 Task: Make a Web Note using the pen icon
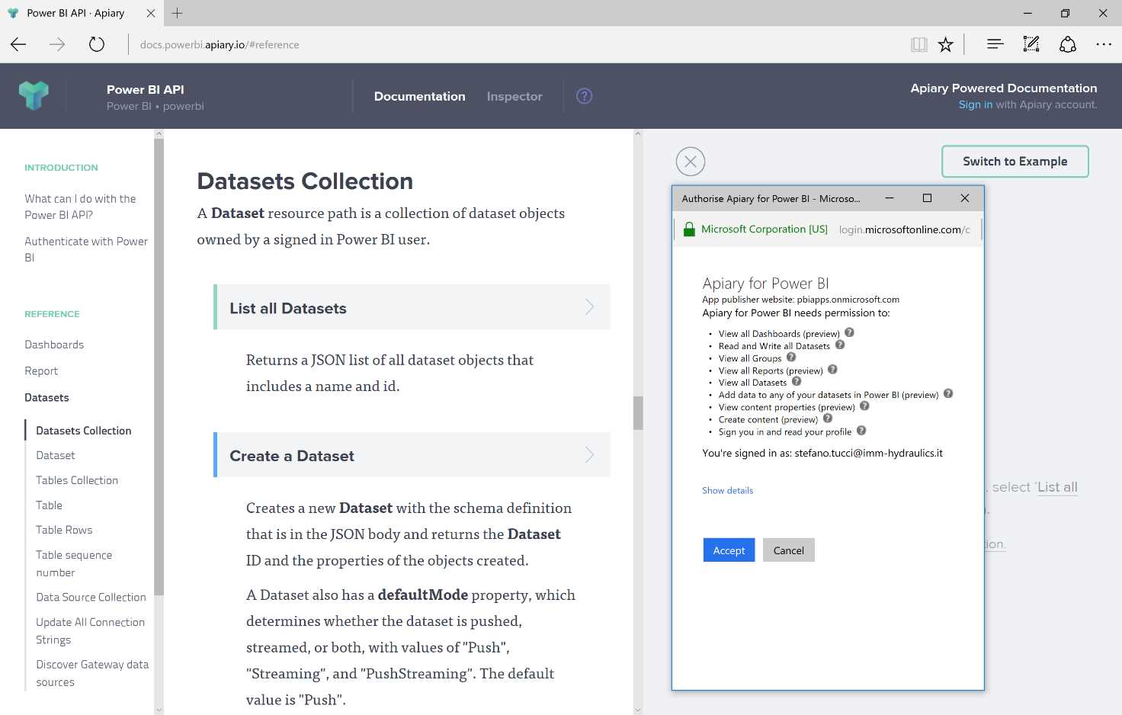tap(1031, 44)
